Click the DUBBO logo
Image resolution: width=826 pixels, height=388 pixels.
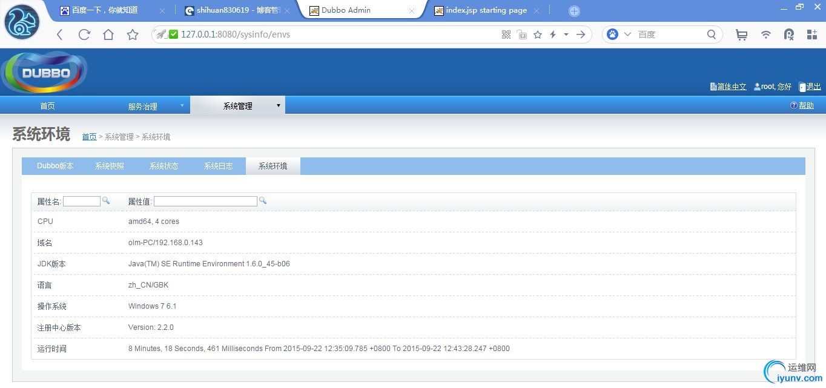point(44,73)
